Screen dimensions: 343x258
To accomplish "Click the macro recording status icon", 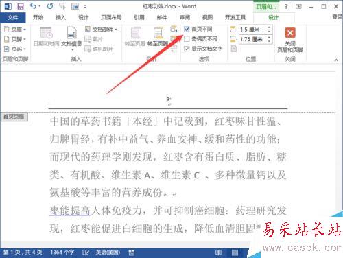I will coord(132,253).
